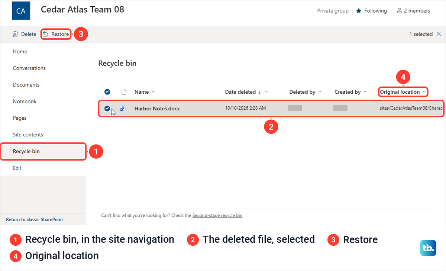The height and width of the screenshot is (271, 446).
Task: Open Notebook in site navigation
Action: pos(25,101)
